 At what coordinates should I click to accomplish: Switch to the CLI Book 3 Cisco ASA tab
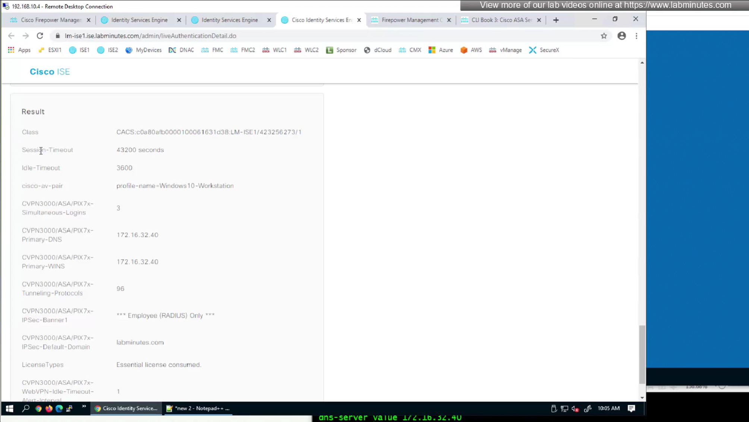click(498, 20)
